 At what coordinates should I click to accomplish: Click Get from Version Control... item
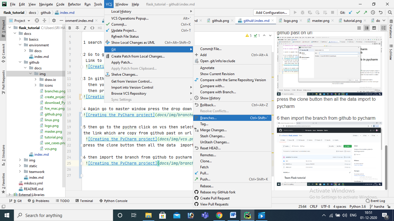149,81
